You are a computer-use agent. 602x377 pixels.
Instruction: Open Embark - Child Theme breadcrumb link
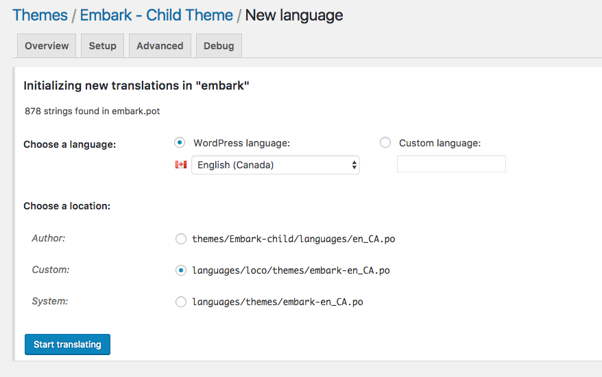(156, 15)
